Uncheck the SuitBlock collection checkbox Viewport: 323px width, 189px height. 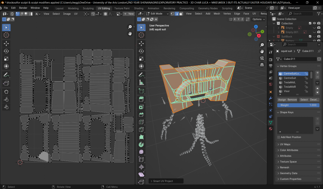pyautogui.click(x=310, y=37)
